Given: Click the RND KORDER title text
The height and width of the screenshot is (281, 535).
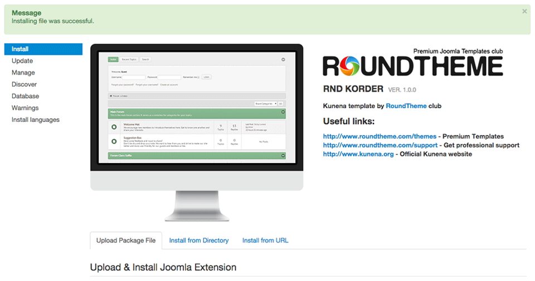Looking at the screenshot, I should (353, 89).
